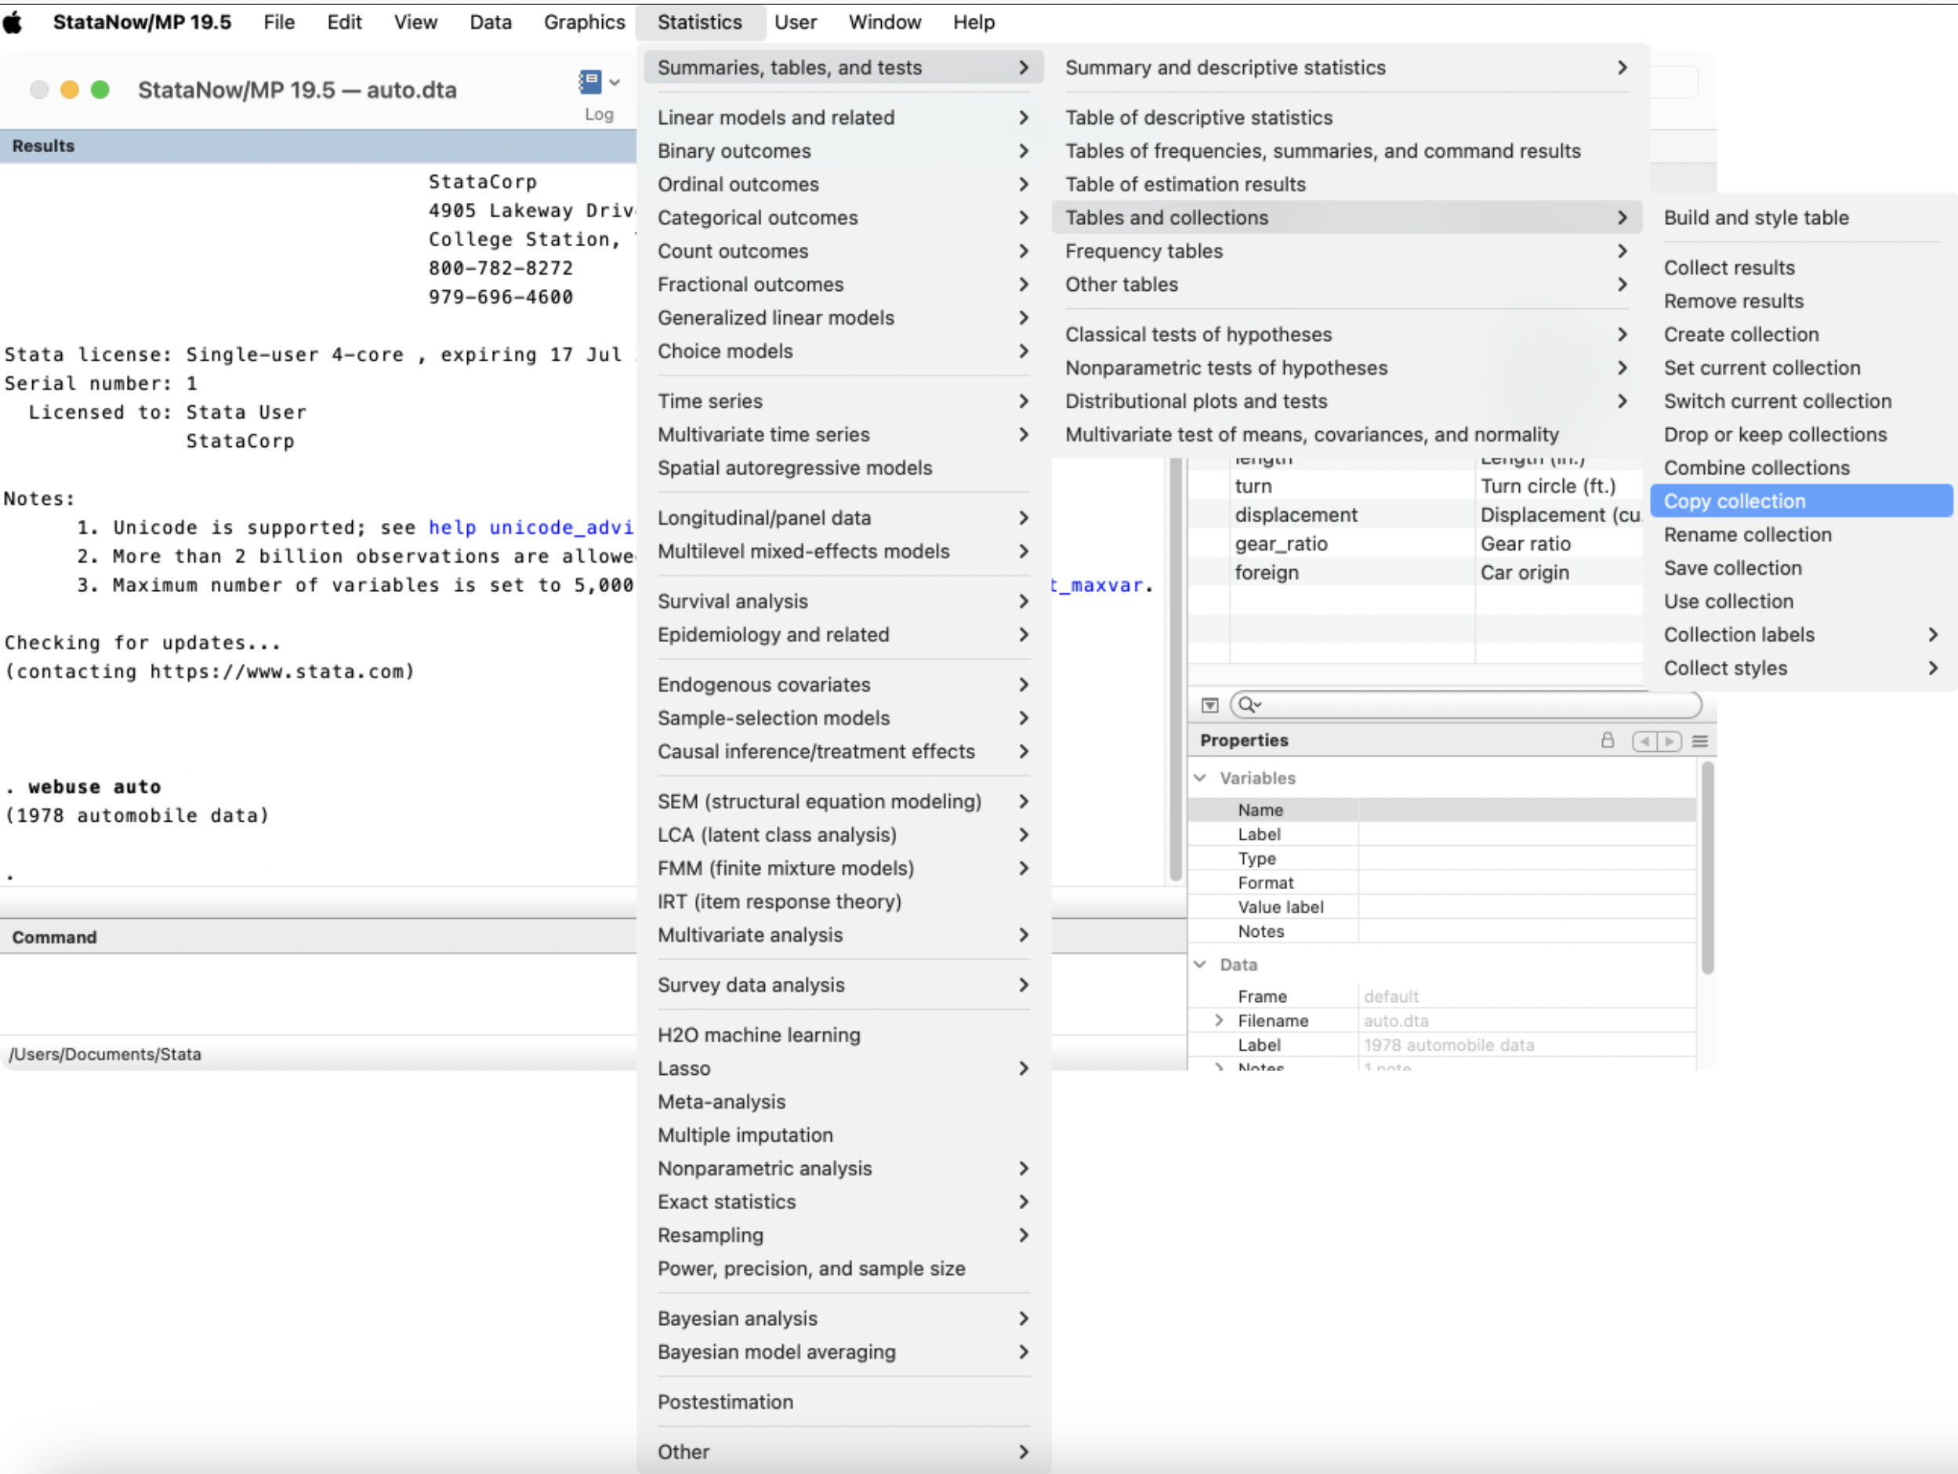Click the variables filter icon beside search
Screen dimensions: 1958x1474
[x=1209, y=705]
